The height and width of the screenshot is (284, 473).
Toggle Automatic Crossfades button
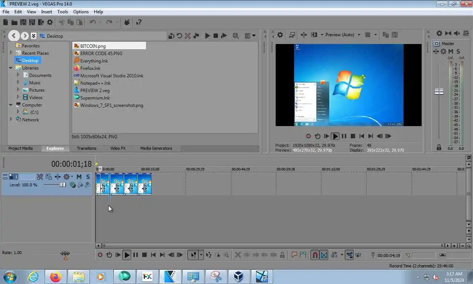pyautogui.click(x=324, y=255)
